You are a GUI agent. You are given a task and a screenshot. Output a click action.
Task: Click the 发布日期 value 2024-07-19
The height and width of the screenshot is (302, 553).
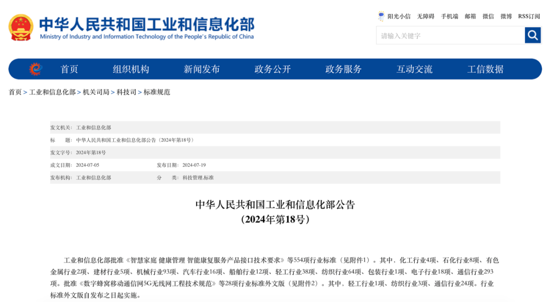194,165
